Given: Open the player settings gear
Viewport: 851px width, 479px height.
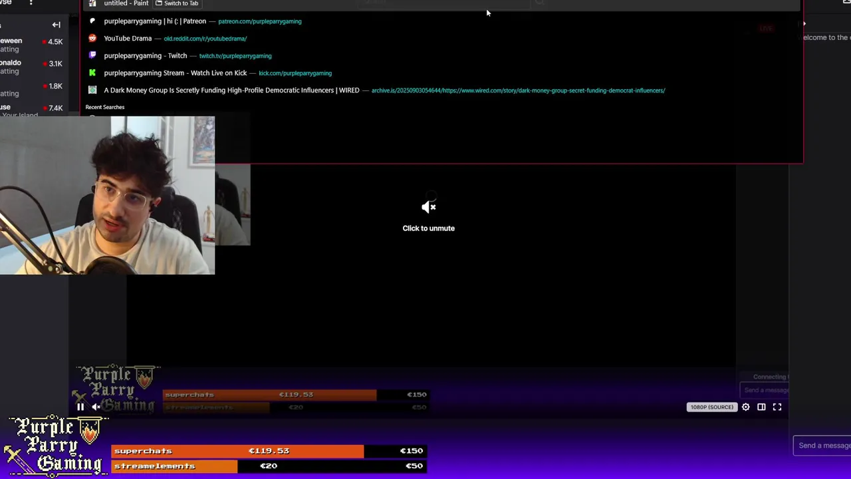Looking at the screenshot, I should (x=746, y=407).
